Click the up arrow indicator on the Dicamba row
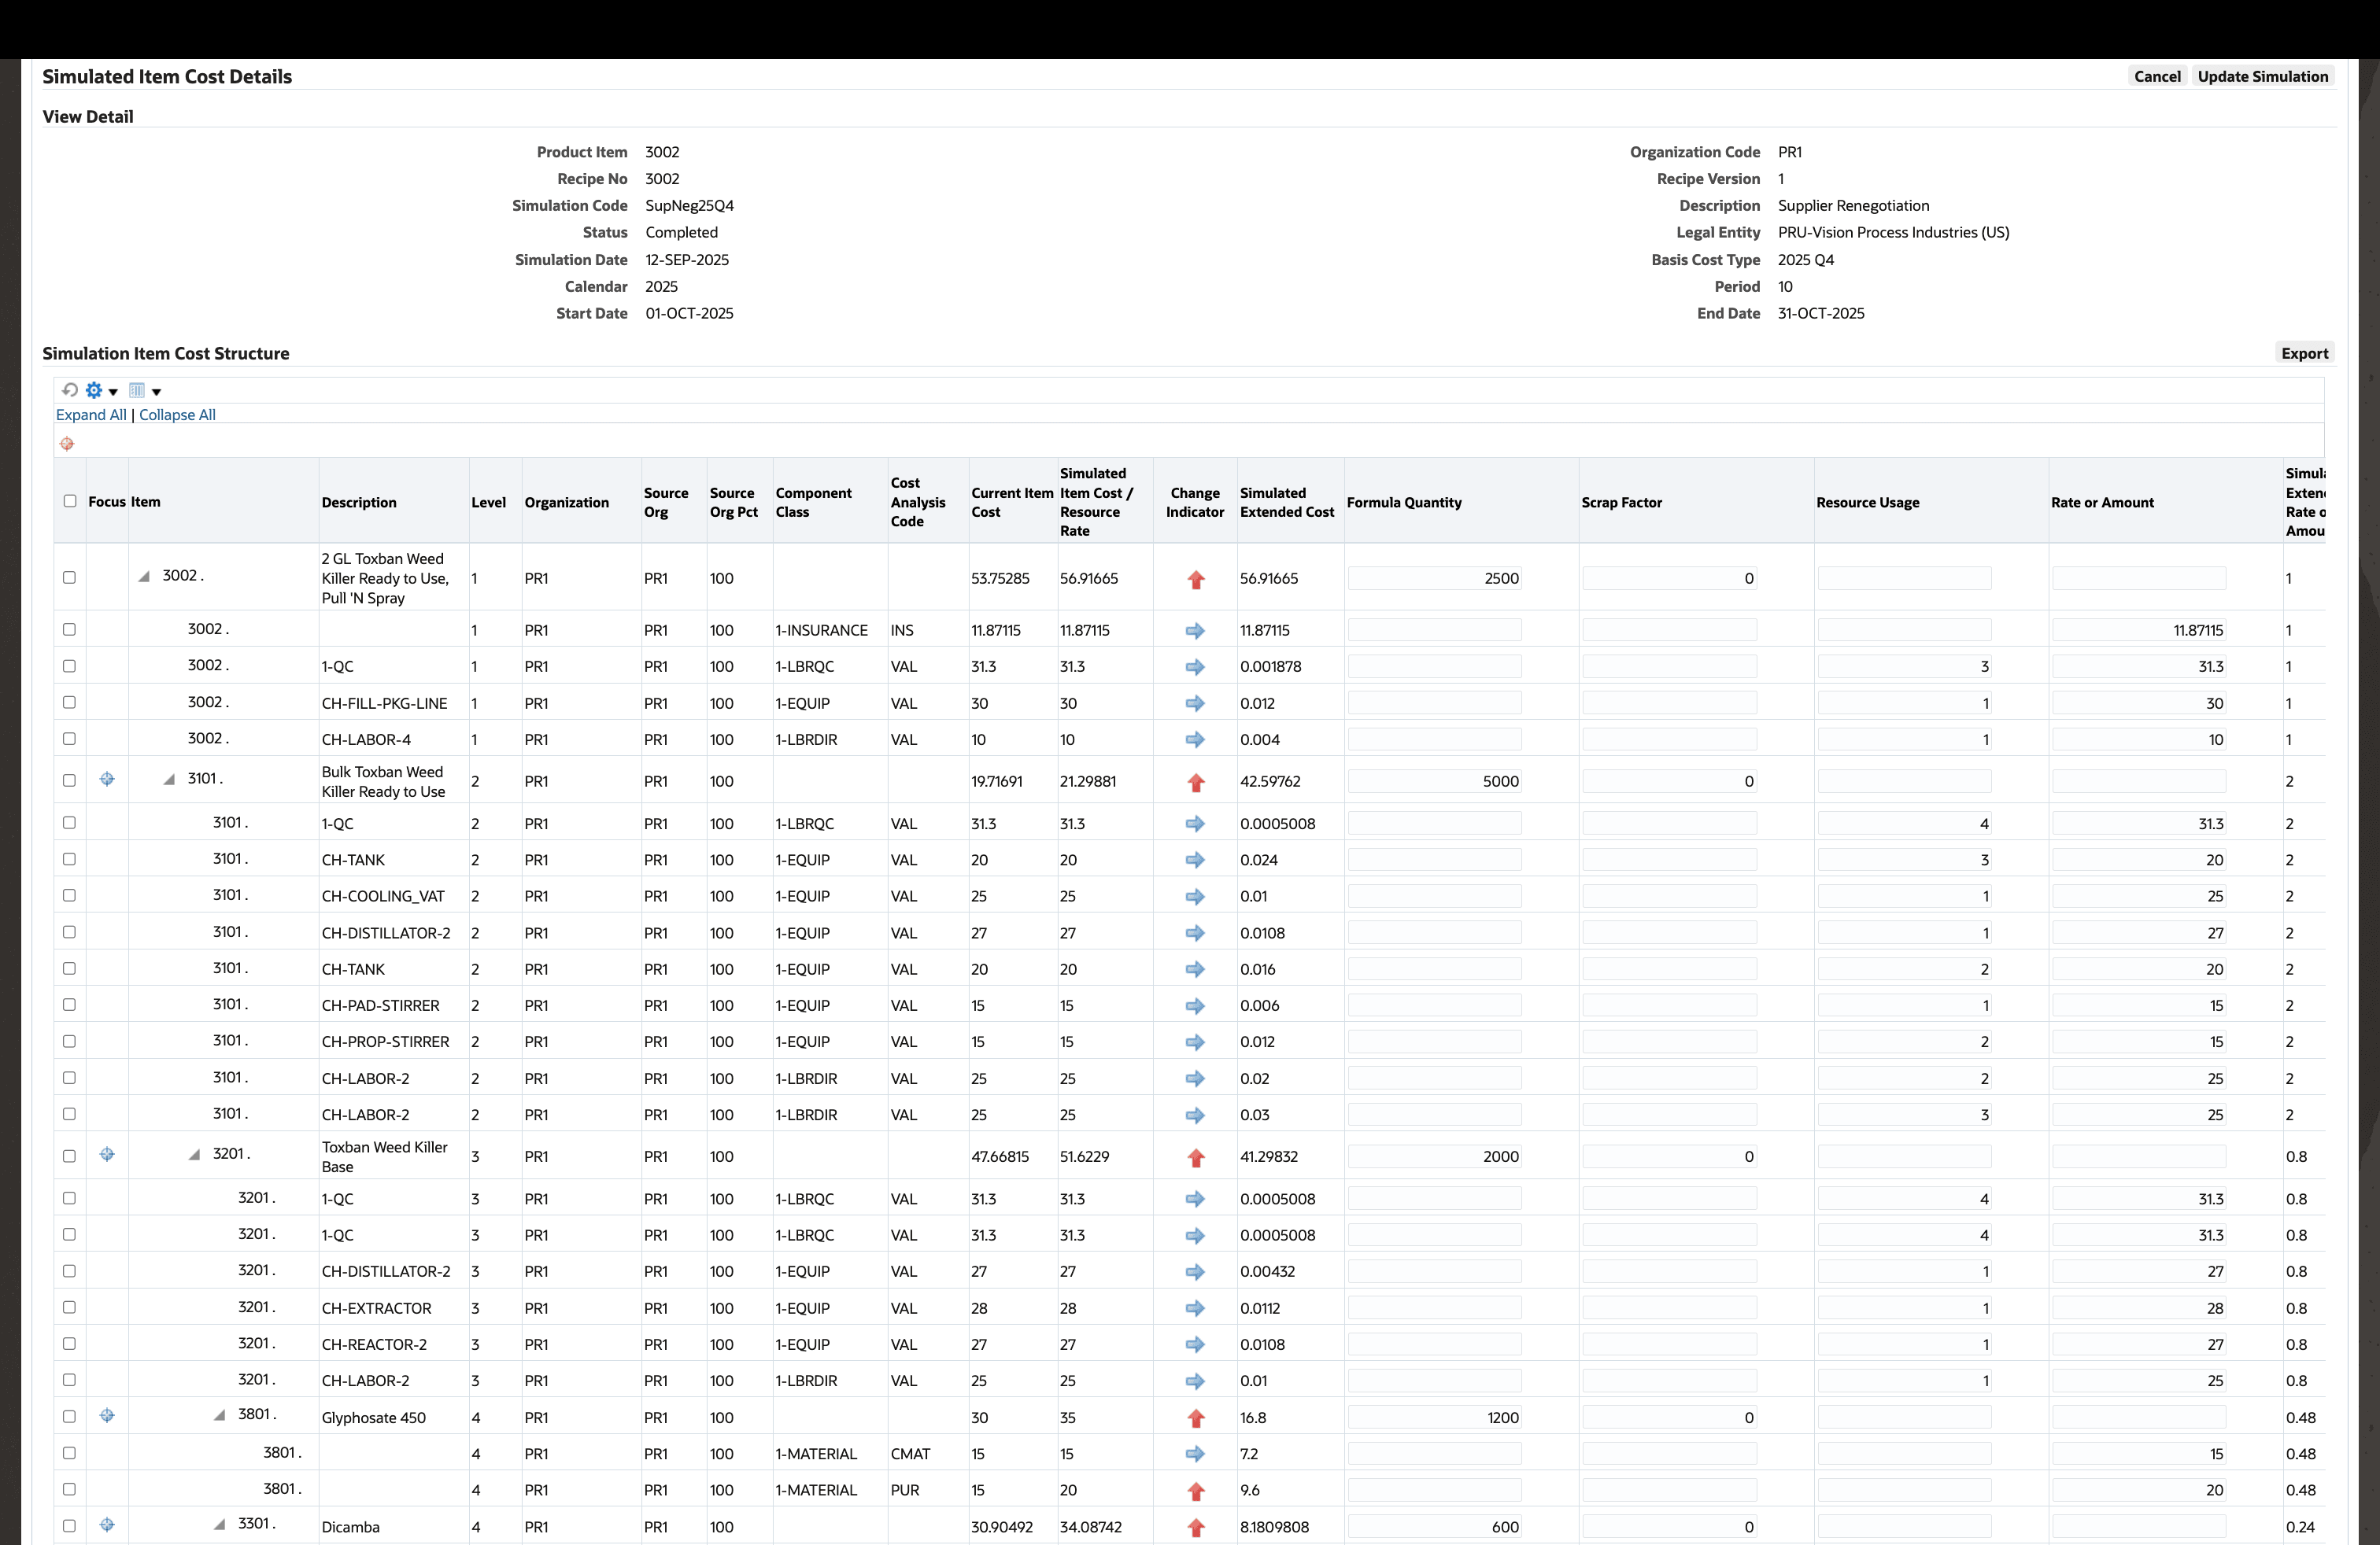 1196,1529
